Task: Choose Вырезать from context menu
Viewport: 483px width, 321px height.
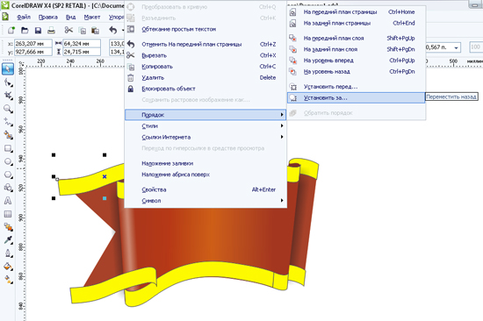Action: click(x=205, y=55)
